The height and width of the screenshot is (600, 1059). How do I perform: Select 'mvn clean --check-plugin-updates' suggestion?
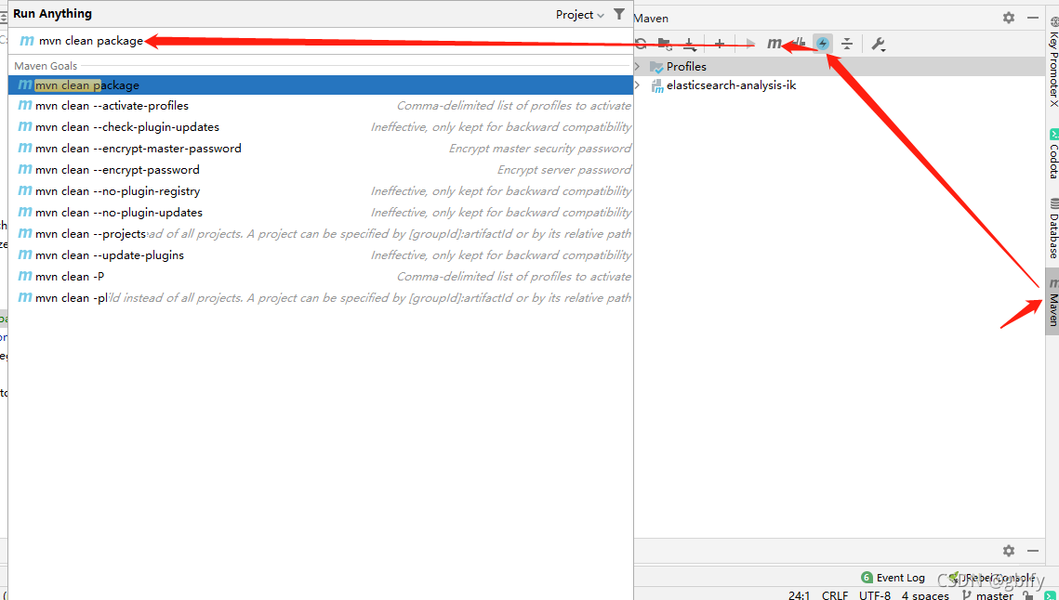point(321,127)
